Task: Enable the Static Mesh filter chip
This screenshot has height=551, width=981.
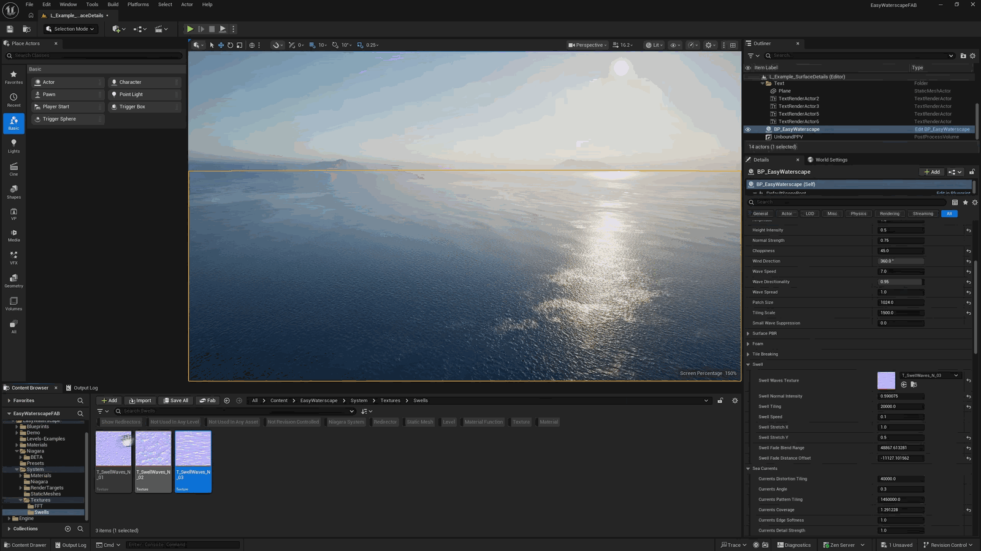Action: pos(420,422)
